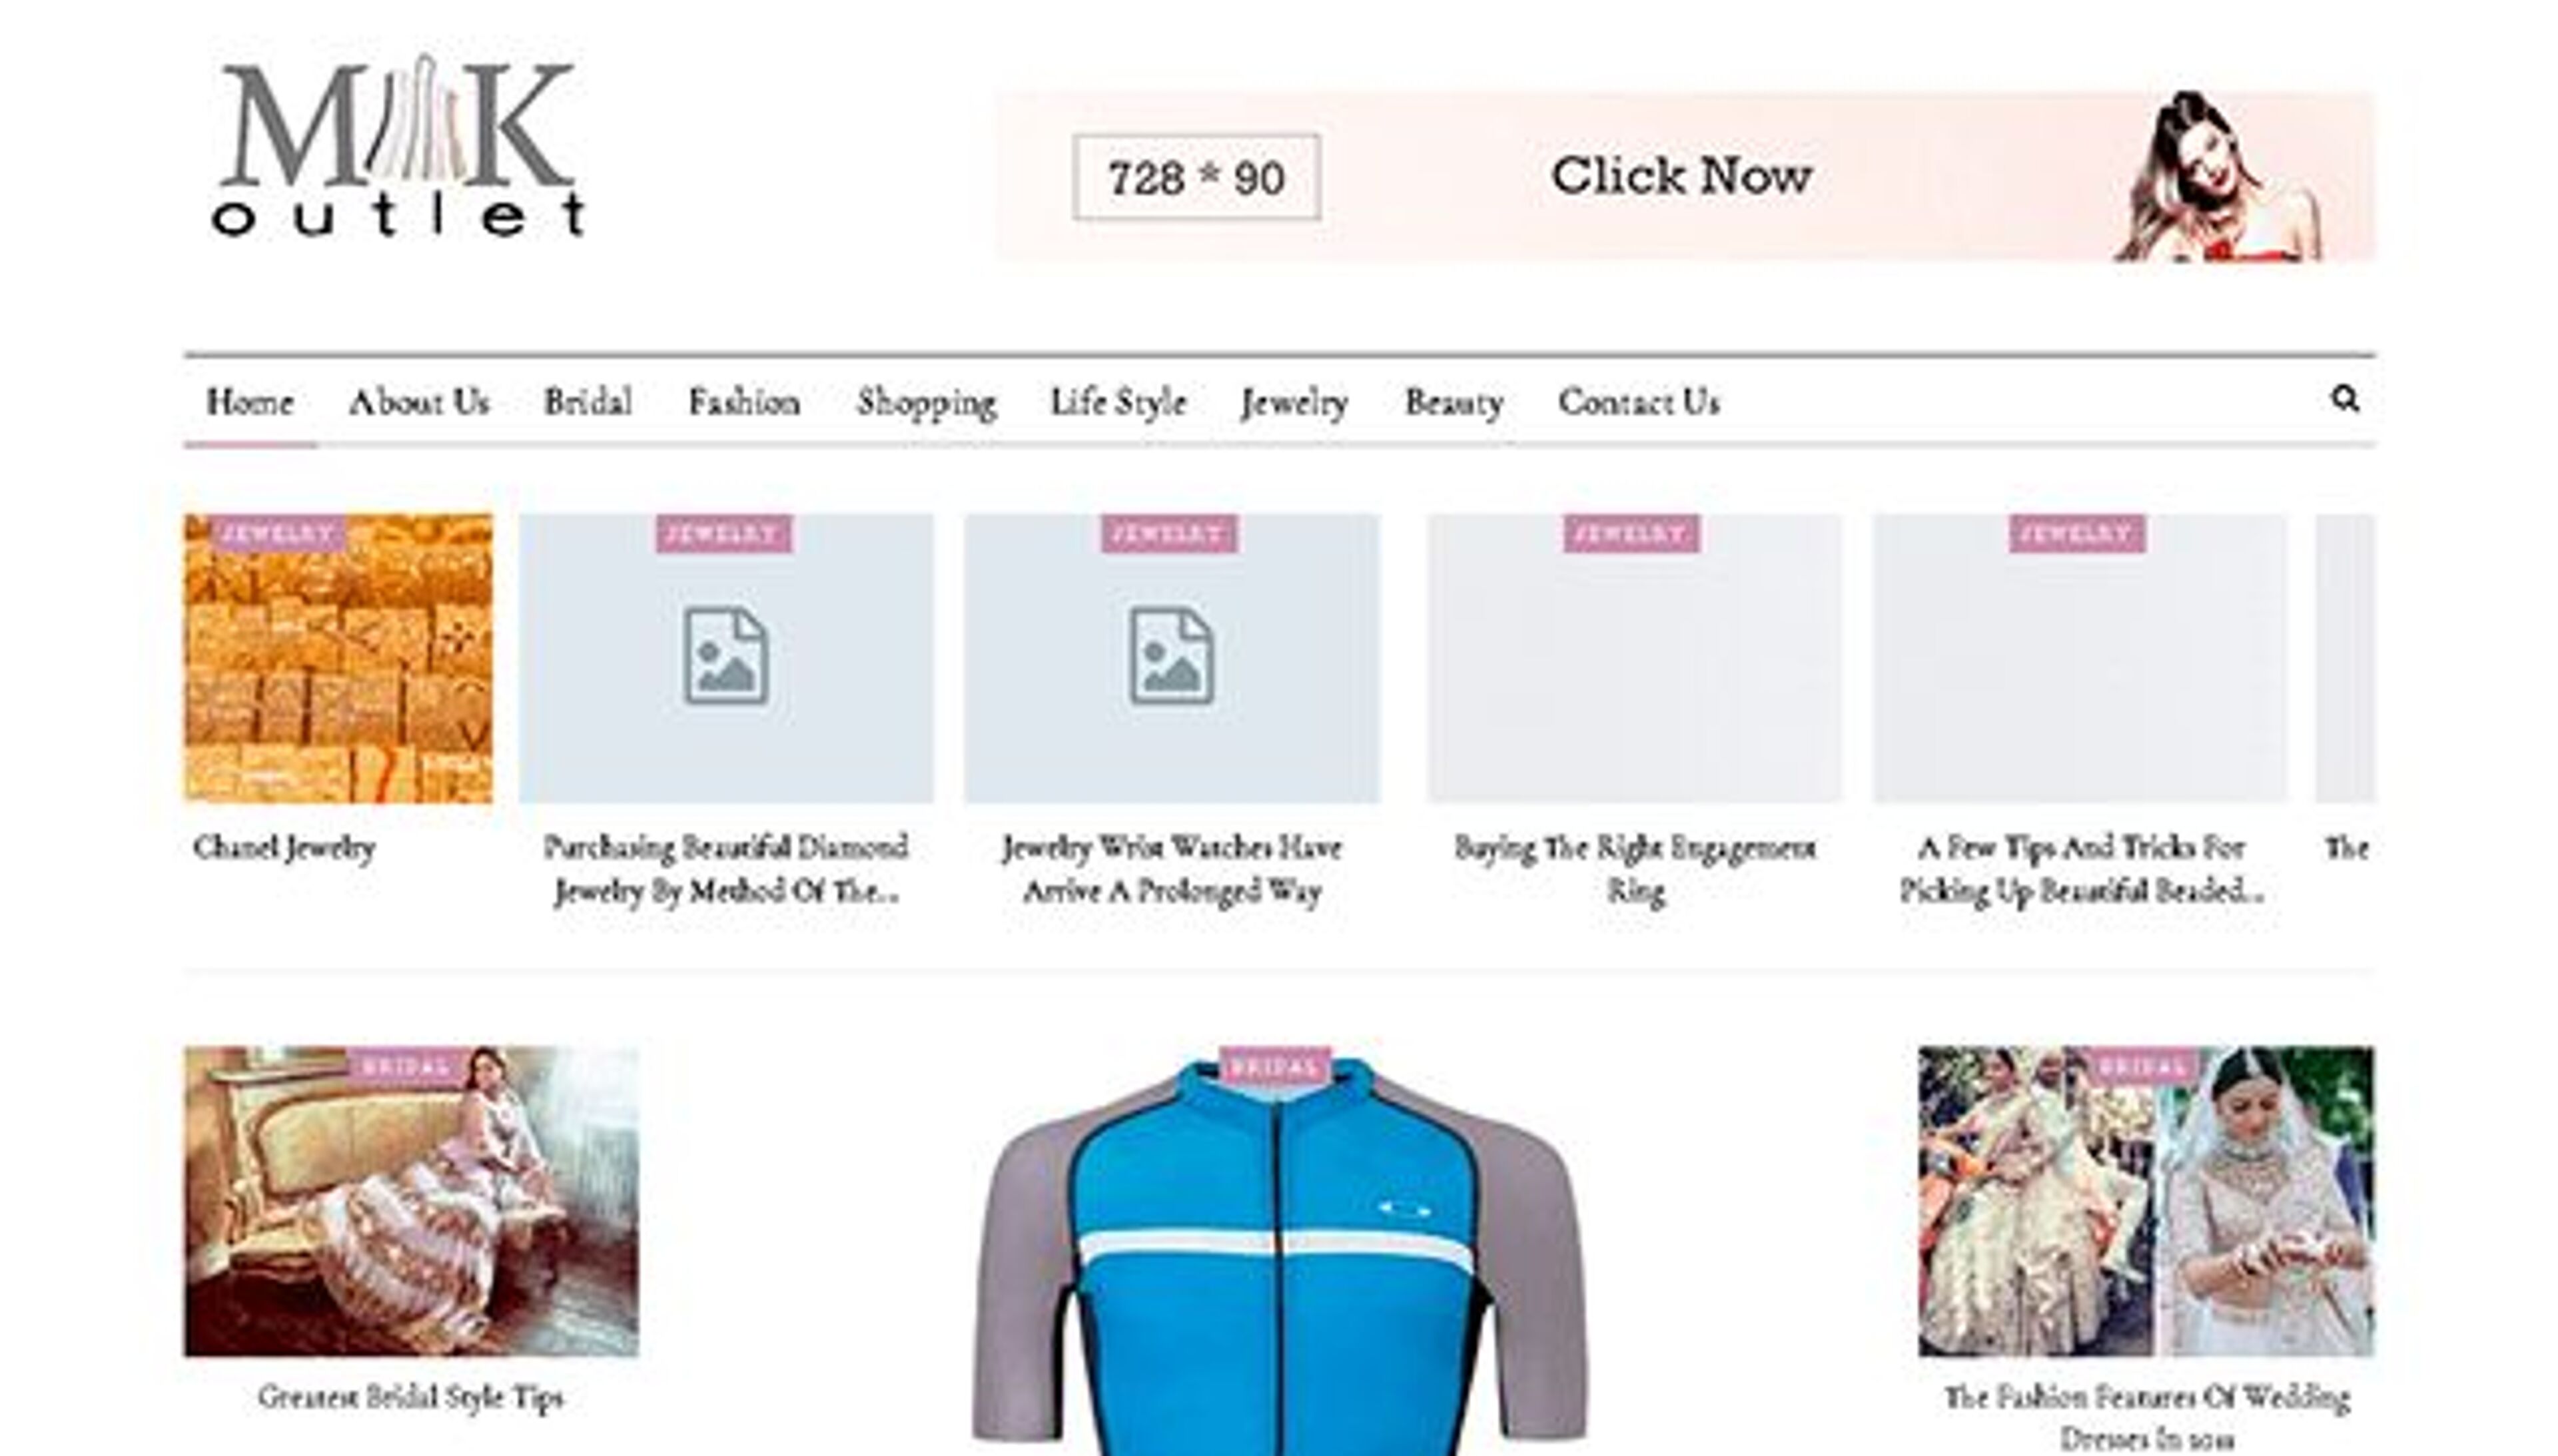Image resolution: width=2558 pixels, height=1456 pixels.
Task: Open the Home menu item
Action: click(x=249, y=402)
